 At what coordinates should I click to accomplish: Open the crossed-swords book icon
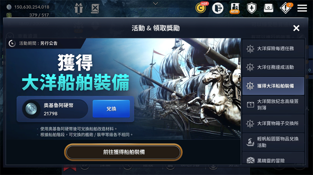point(95,9)
